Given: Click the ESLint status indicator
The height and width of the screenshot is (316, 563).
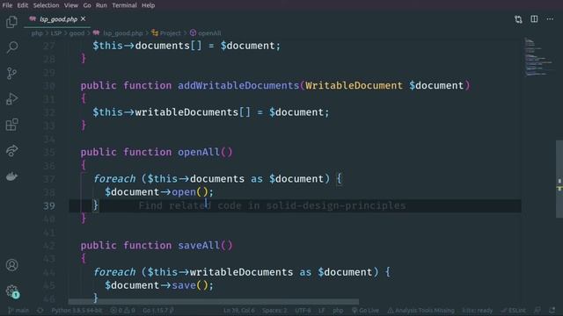Looking at the screenshot, I should point(514,310).
